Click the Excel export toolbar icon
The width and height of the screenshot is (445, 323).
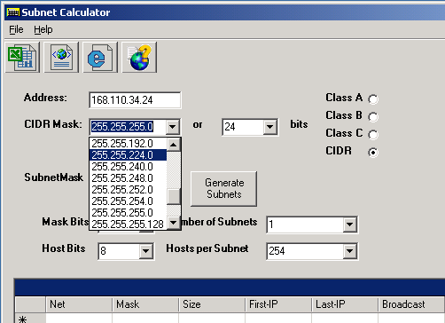tap(22, 58)
